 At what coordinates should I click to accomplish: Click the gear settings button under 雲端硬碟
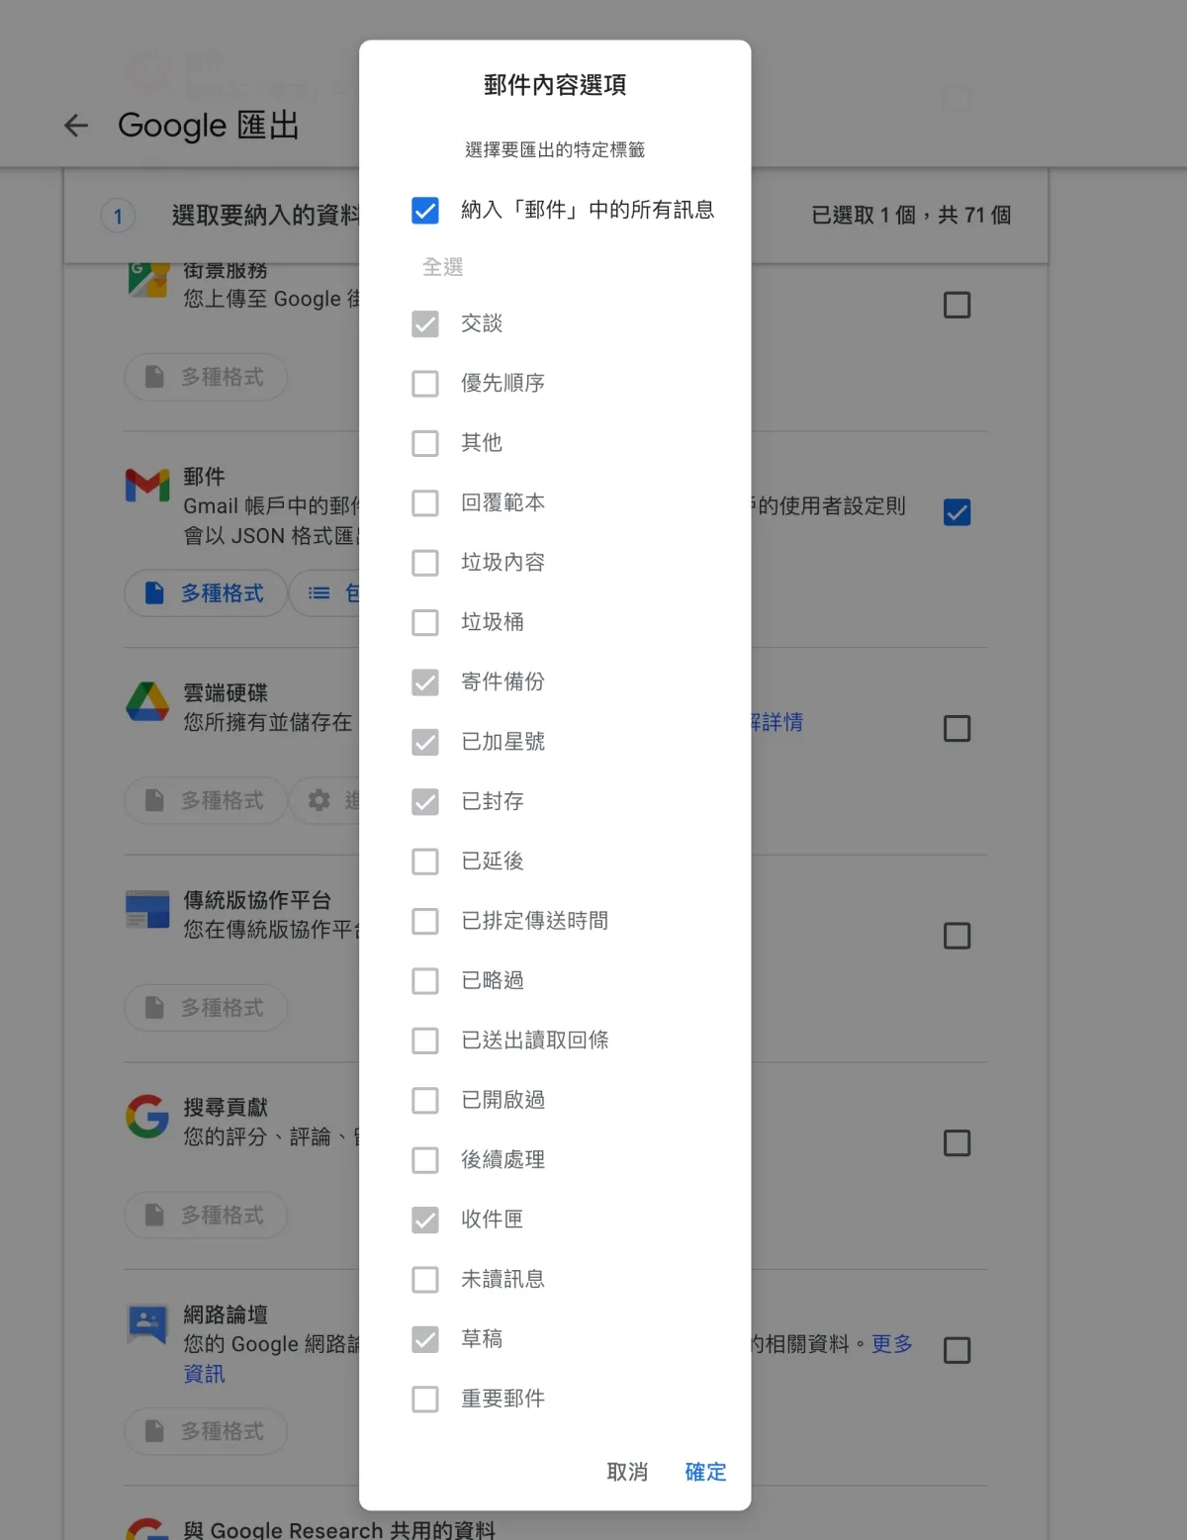[325, 800]
